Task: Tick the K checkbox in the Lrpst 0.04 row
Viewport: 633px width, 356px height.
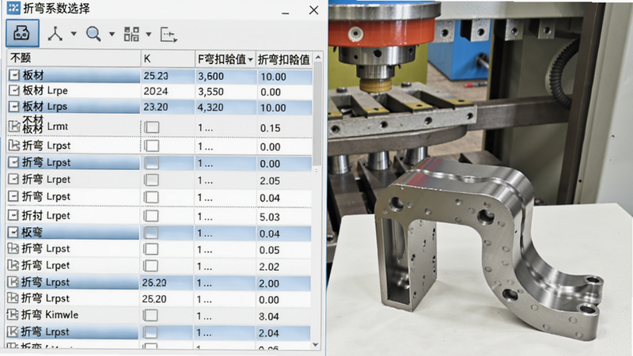Action: pyautogui.click(x=151, y=197)
